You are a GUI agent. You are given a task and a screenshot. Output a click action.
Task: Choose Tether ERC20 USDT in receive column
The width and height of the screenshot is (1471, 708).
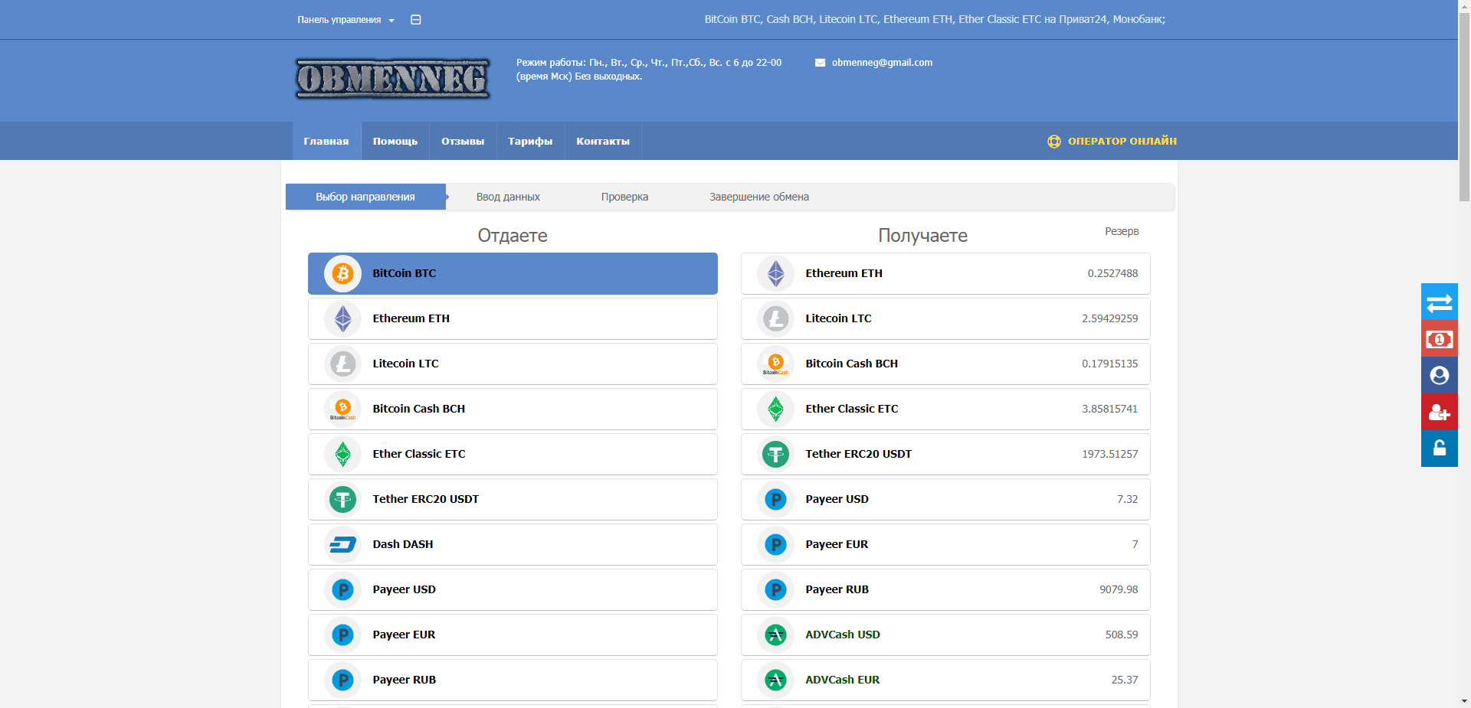tap(945, 454)
